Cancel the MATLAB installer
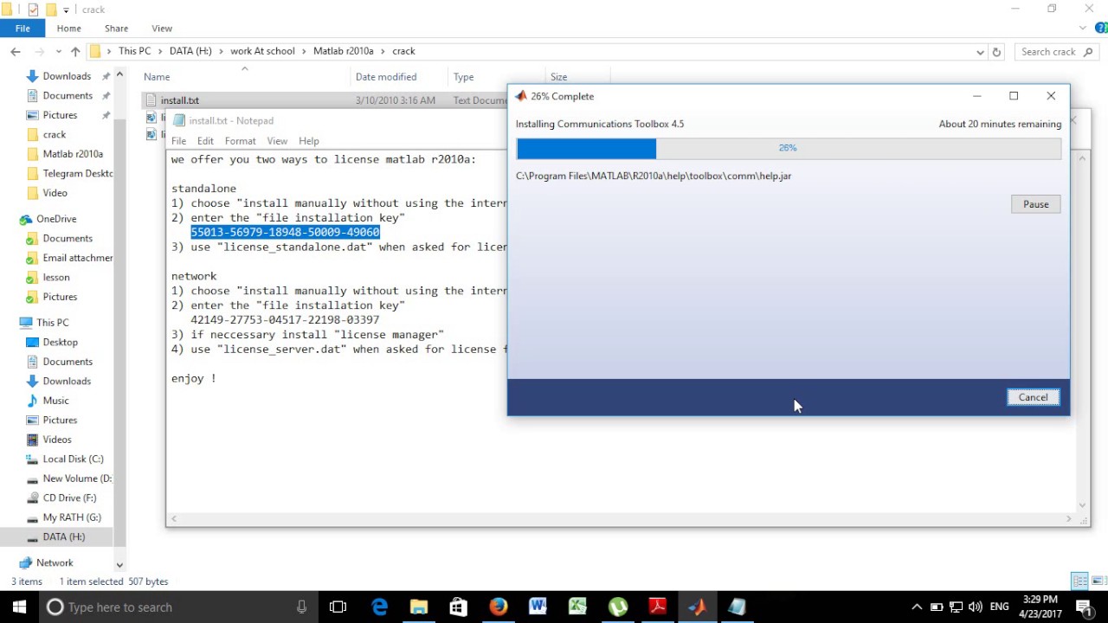Viewport: 1108px width, 623px height. pos(1033,397)
